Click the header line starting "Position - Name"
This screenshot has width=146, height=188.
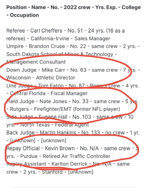[x=73, y=7]
